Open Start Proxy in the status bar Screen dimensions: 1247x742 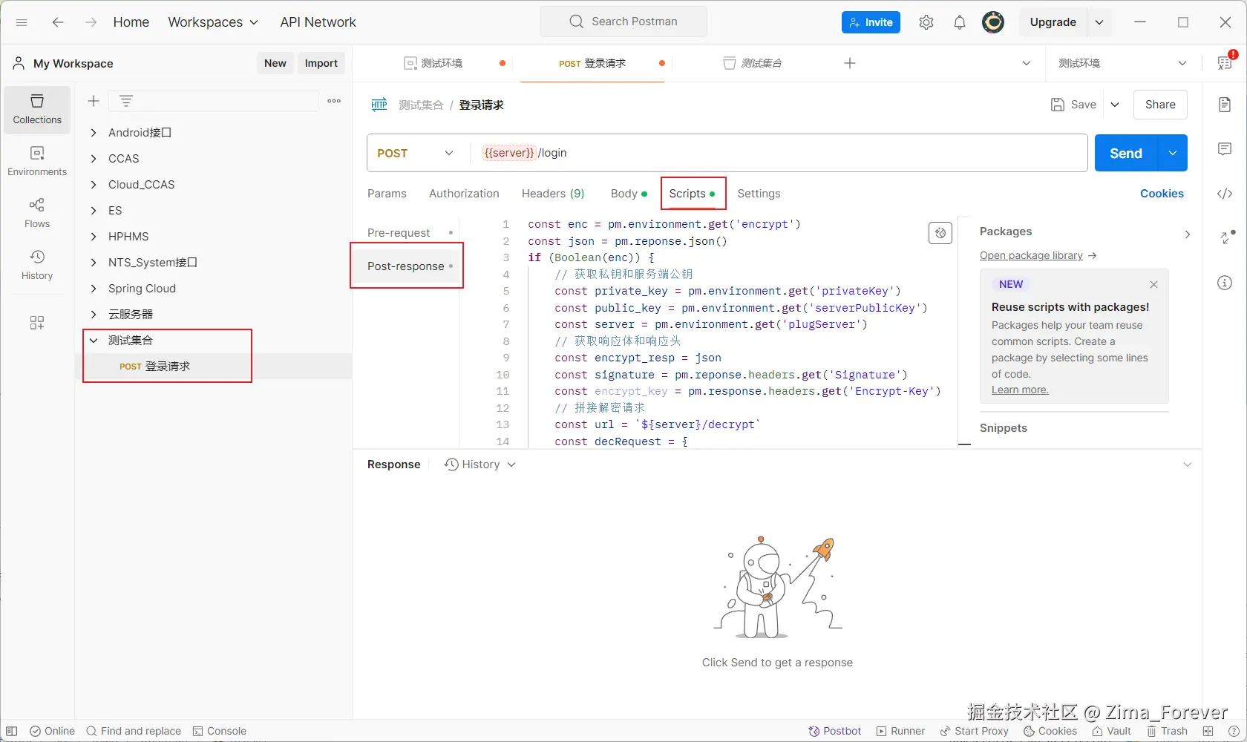click(974, 731)
